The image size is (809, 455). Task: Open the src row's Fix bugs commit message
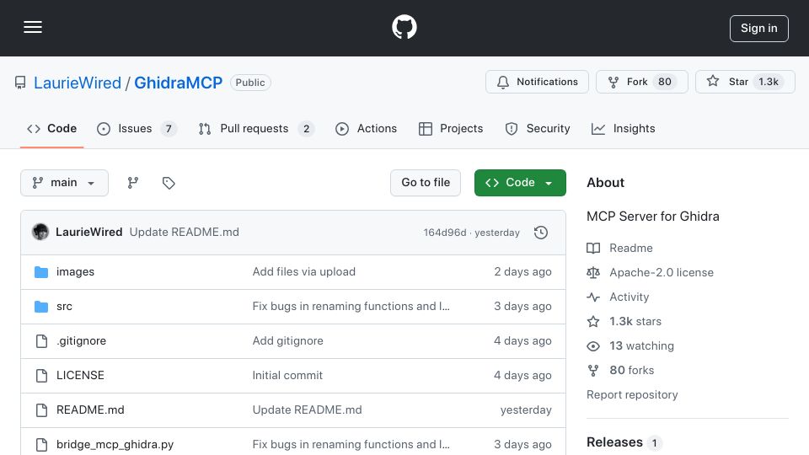click(x=351, y=307)
